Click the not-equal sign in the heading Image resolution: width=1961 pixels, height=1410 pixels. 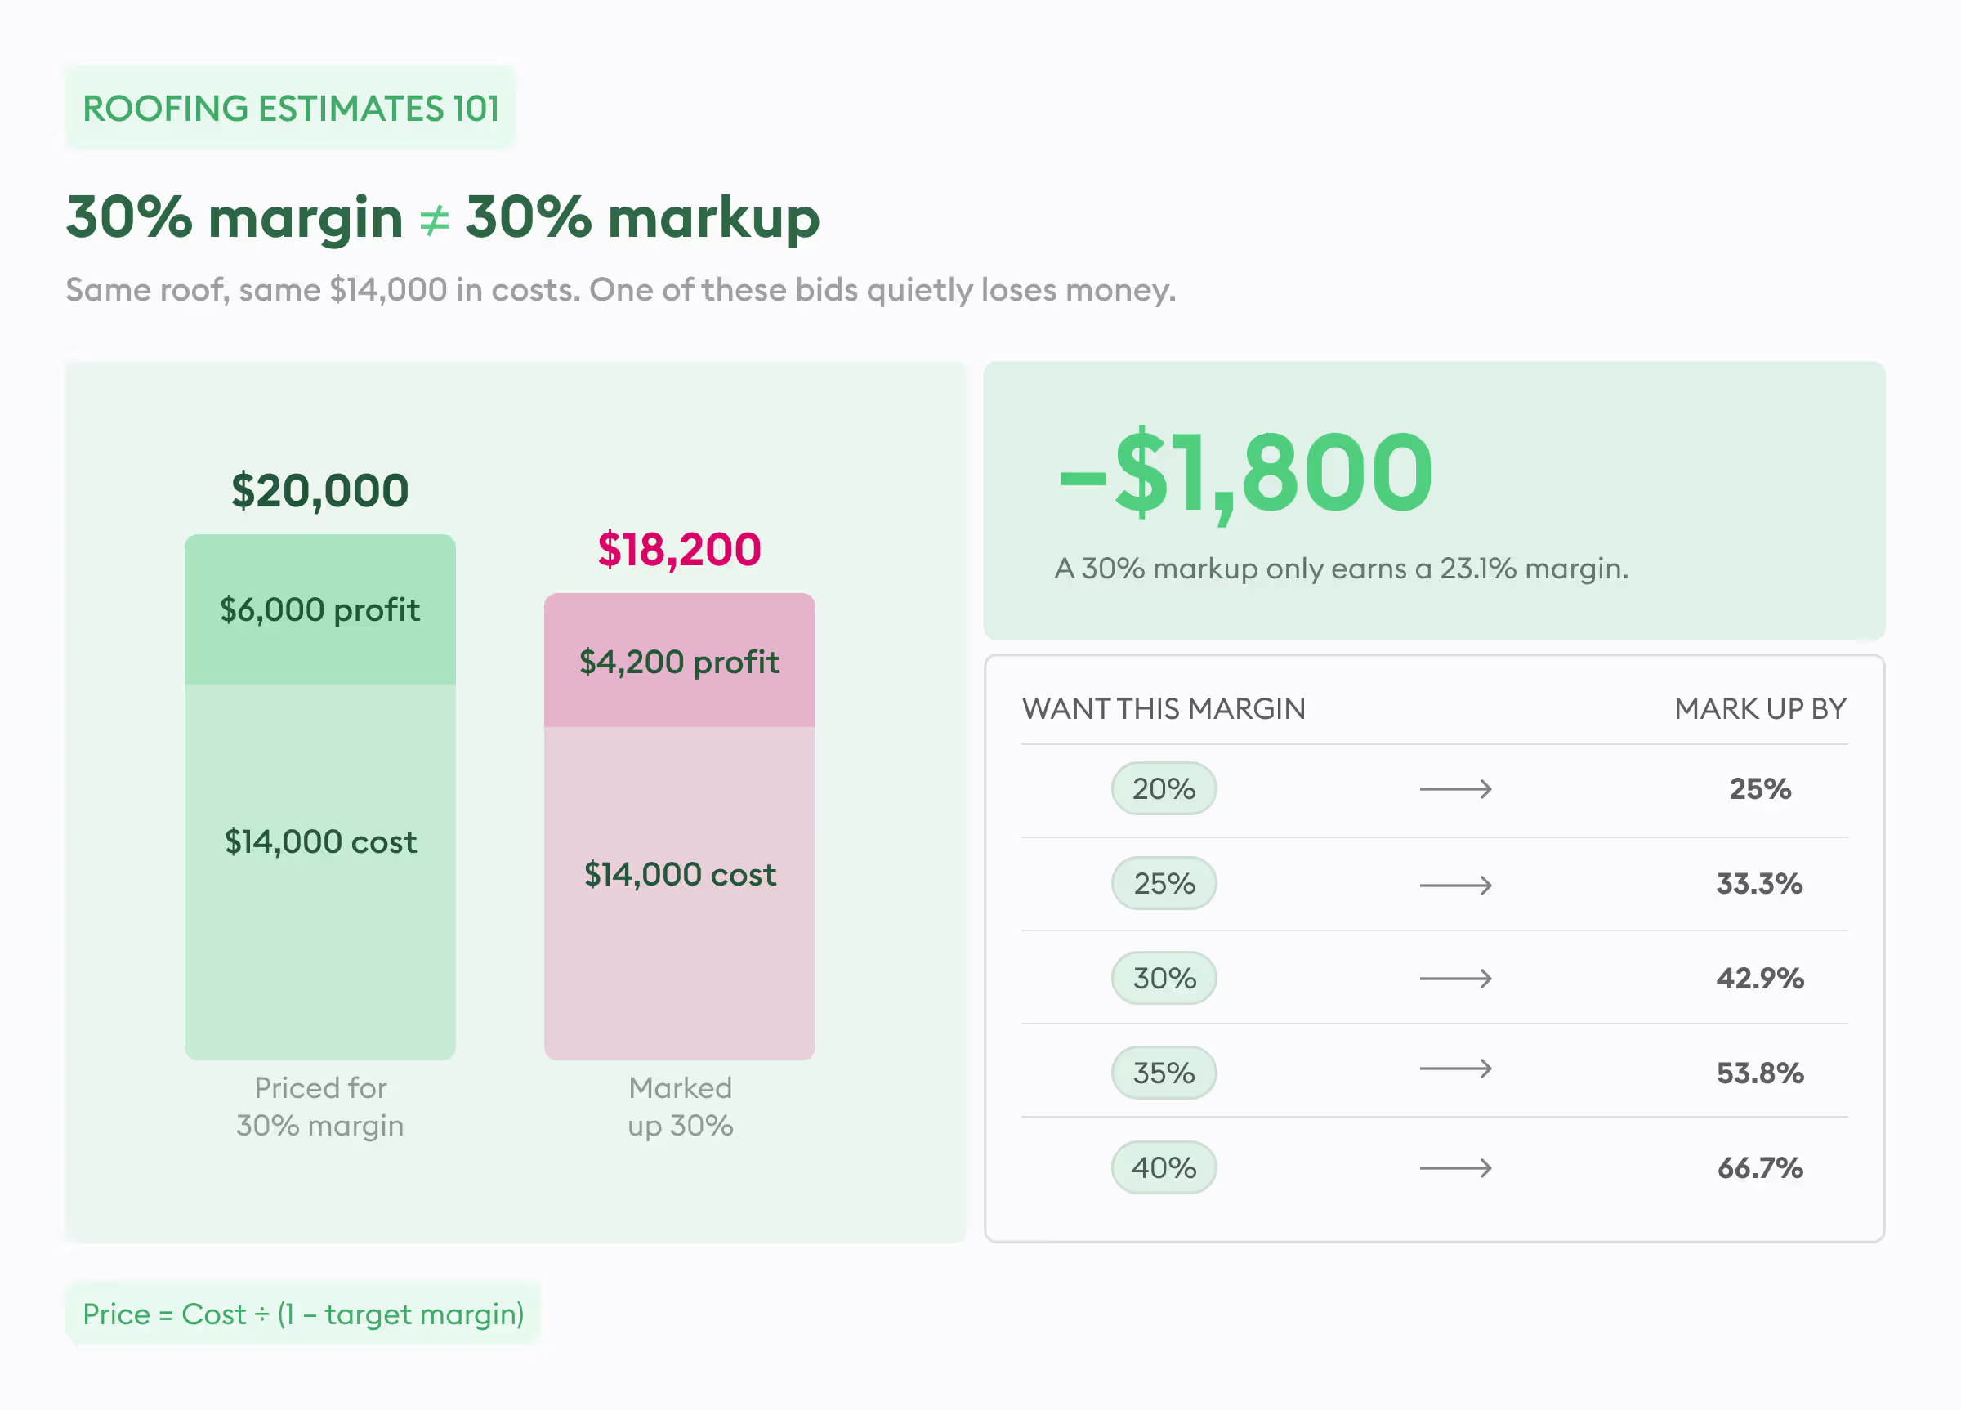click(x=434, y=221)
